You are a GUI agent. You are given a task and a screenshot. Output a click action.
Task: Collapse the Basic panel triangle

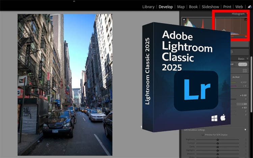(x=247, y=59)
